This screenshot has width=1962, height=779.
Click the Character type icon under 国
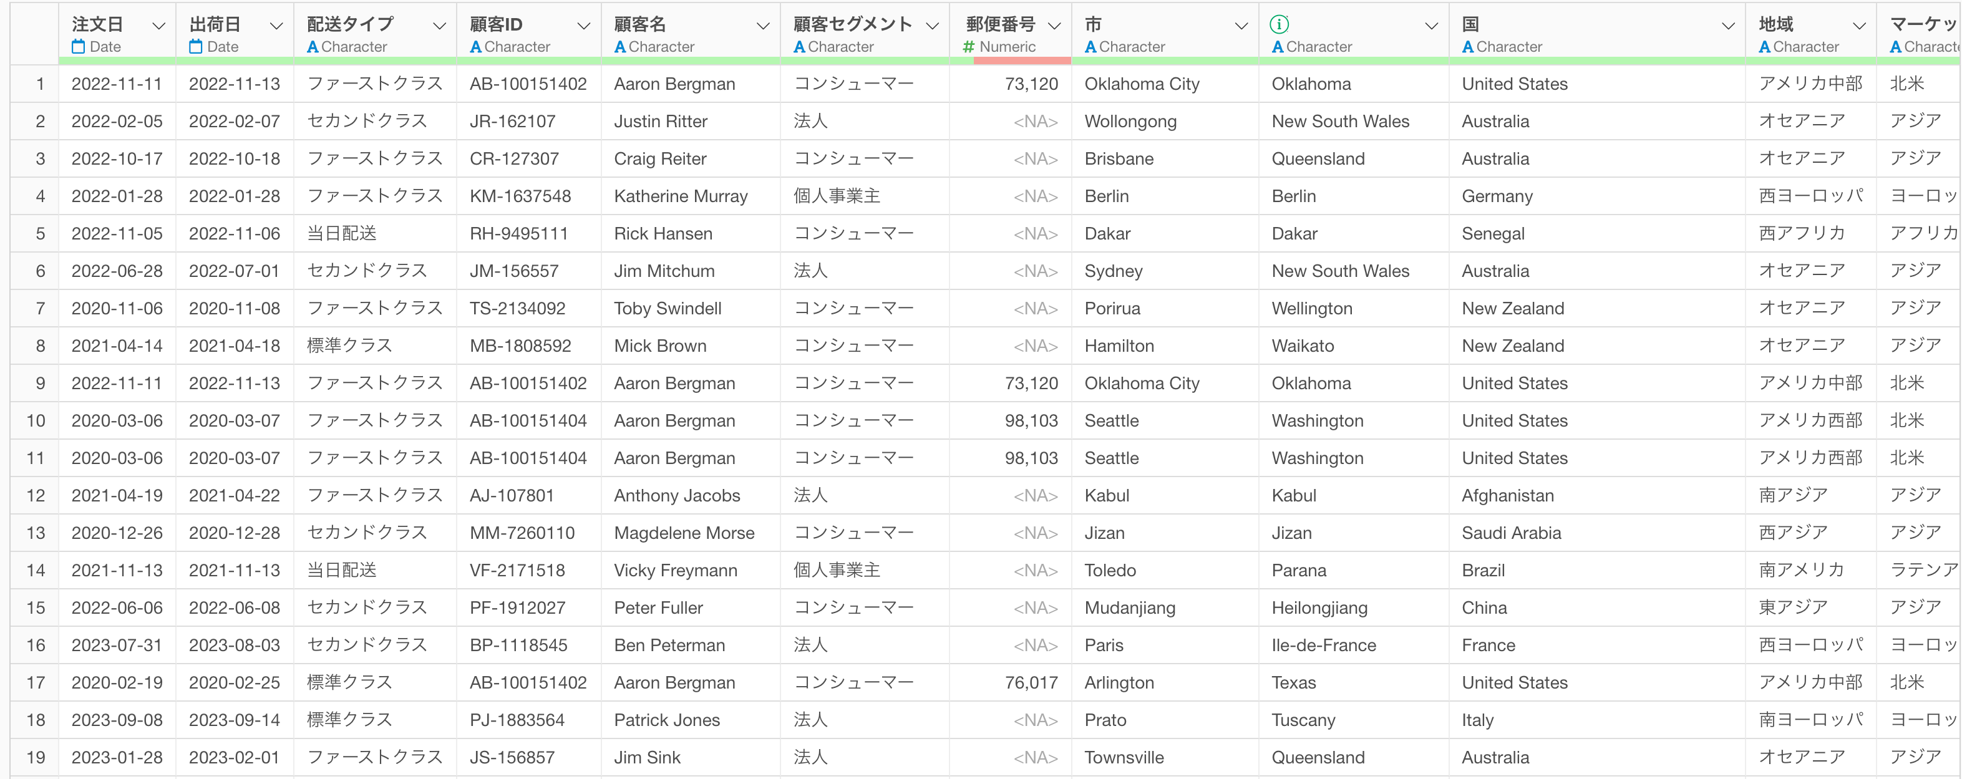tap(1468, 47)
